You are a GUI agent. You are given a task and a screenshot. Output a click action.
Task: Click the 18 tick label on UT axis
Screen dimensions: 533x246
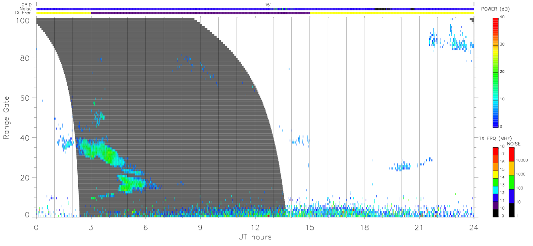[365, 227]
